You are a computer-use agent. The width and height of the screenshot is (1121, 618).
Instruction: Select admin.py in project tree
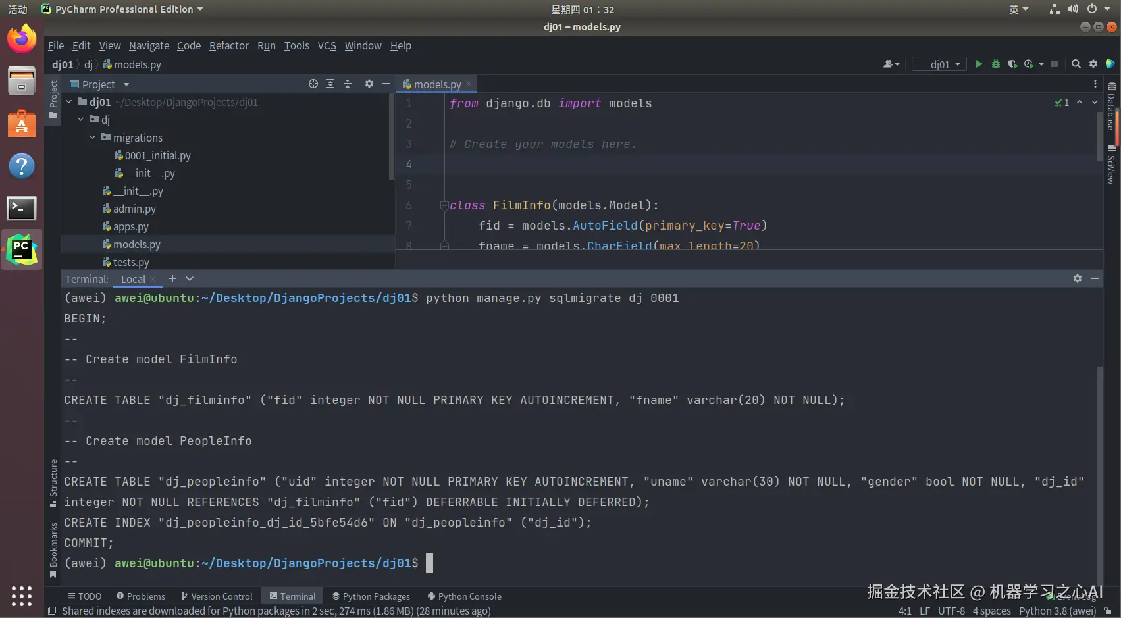tap(134, 209)
